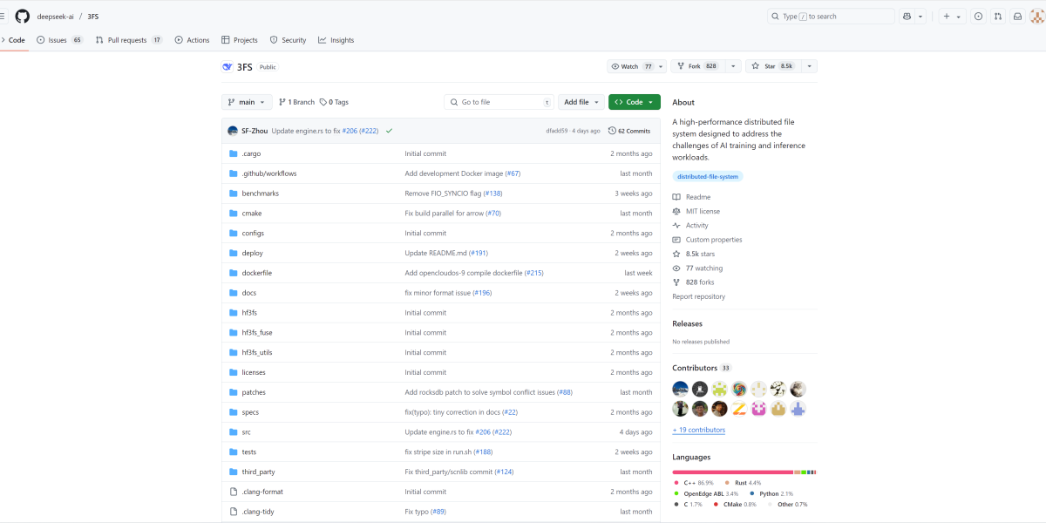1046x523 pixels.
Task: Click the 0 Tags link
Action: (334, 102)
